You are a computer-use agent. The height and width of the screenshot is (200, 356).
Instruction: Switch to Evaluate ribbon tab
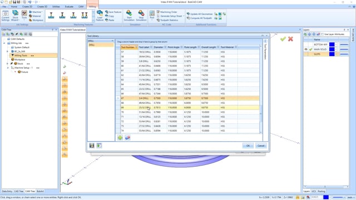69,7
